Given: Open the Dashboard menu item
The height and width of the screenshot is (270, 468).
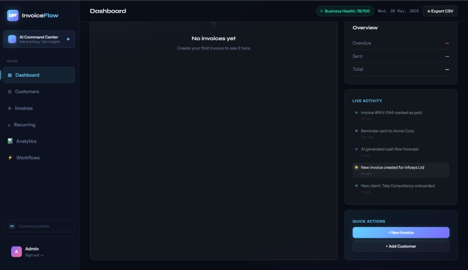Looking at the screenshot, I should (x=39, y=75).
